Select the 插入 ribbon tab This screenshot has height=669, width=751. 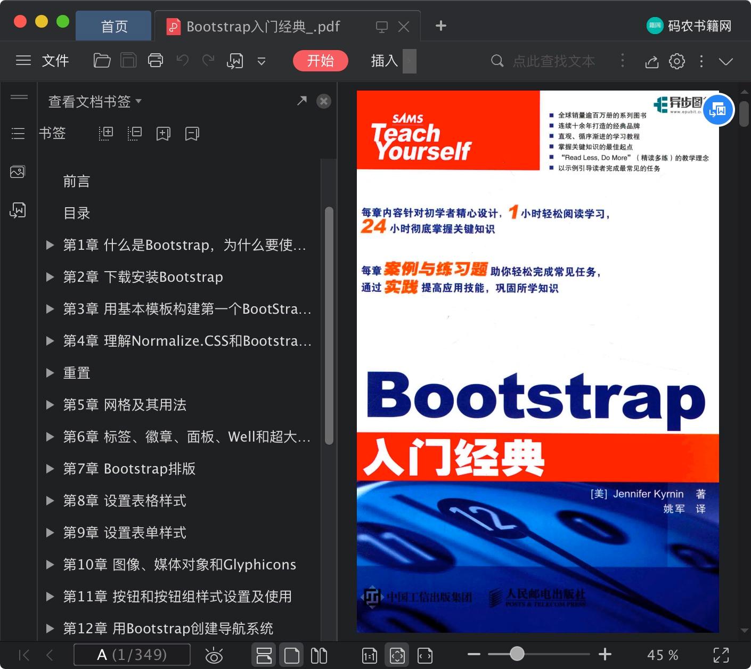click(385, 61)
